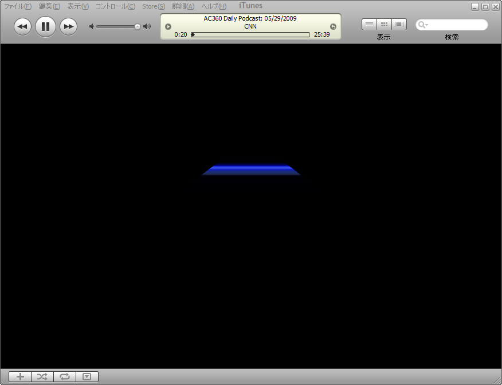The image size is (502, 385).
Task: Toggle repeat playback
Action: (65, 376)
